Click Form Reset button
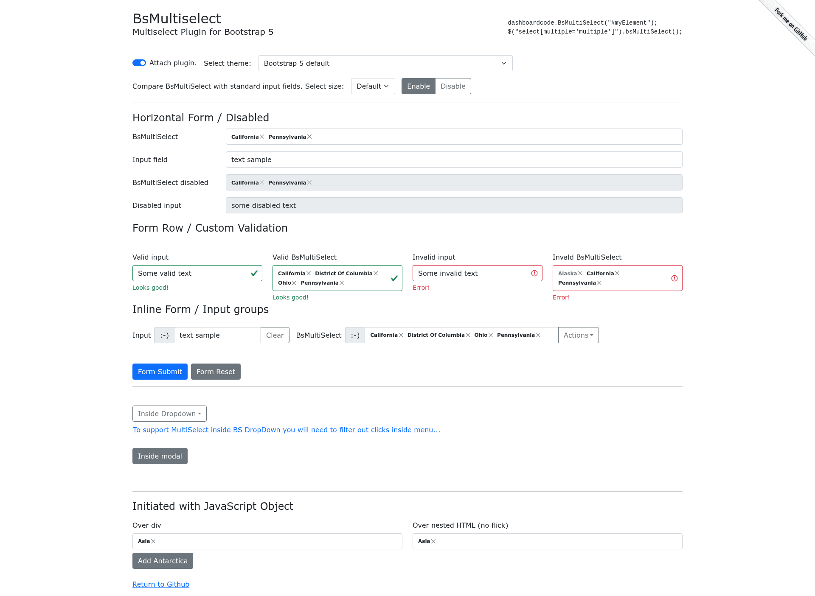 (x=216, y=372)
